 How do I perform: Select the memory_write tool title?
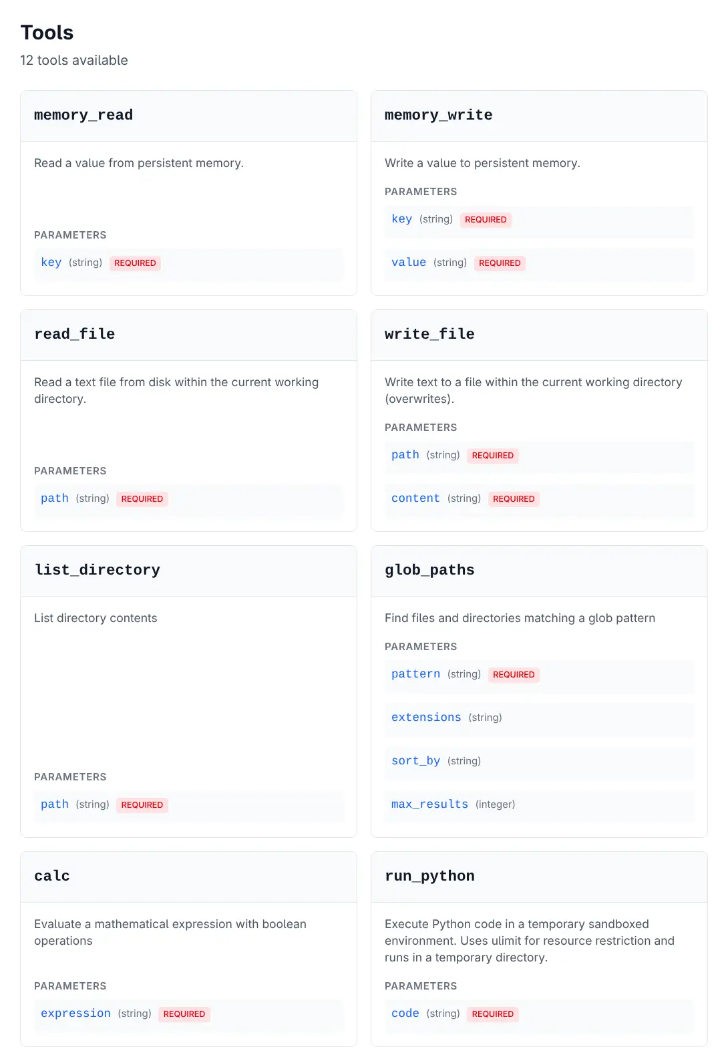[x=438, y=115]
